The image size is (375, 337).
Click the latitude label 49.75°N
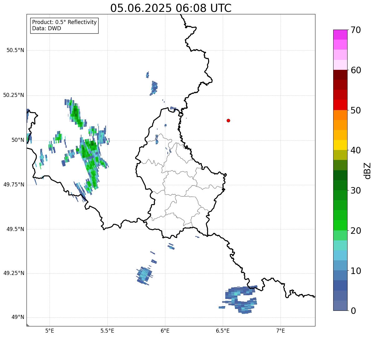click(13, 185)
